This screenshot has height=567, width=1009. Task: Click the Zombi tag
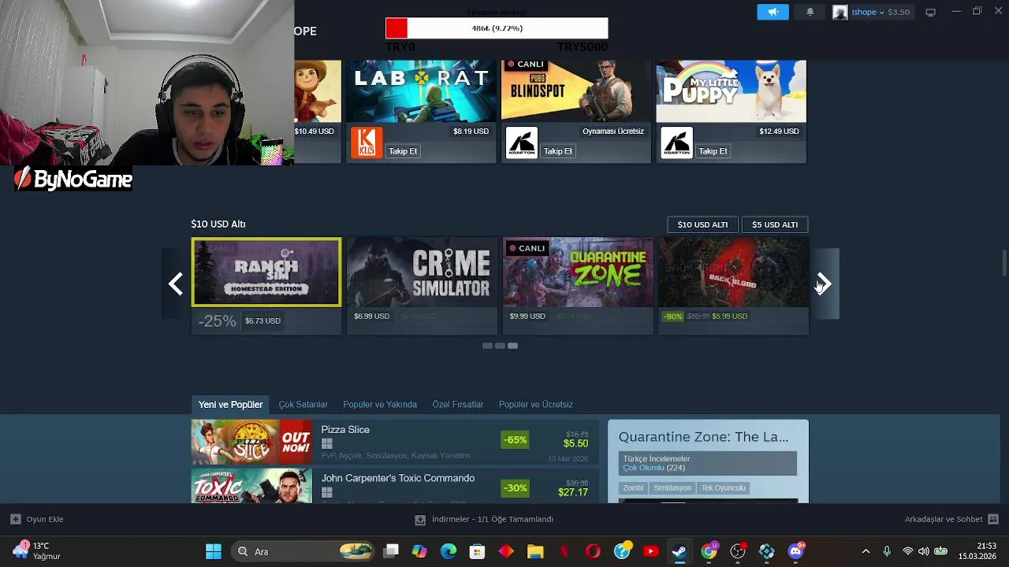(x=633, y=488)
